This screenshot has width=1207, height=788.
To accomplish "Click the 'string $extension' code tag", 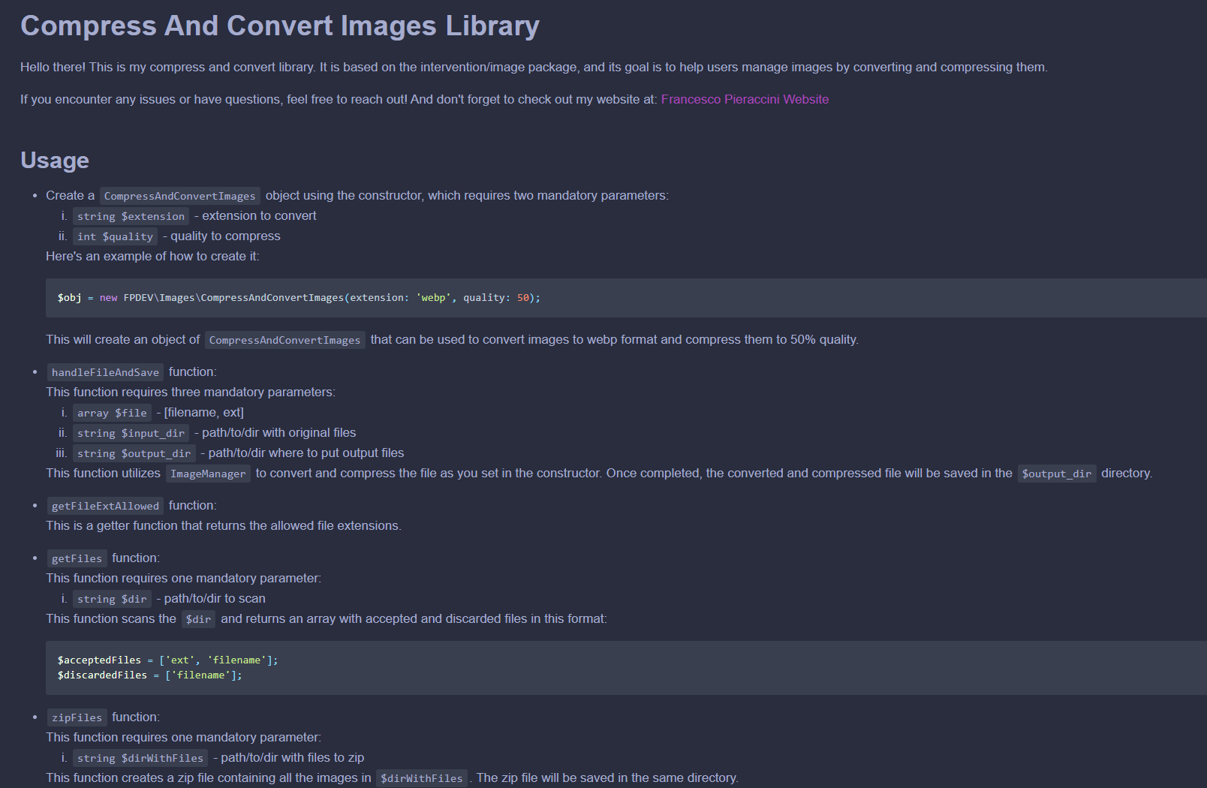I will [x=131, y=216].
